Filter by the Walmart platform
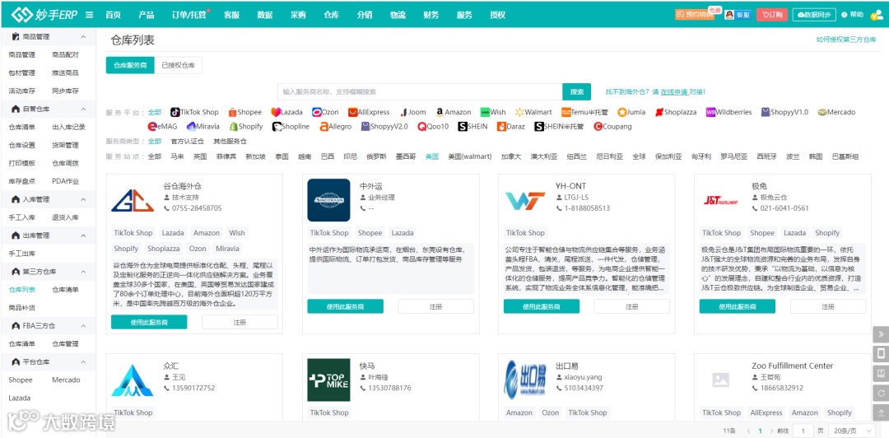This screenshot has width=889, height=438. pyautogui.click(x=533, y=112)
